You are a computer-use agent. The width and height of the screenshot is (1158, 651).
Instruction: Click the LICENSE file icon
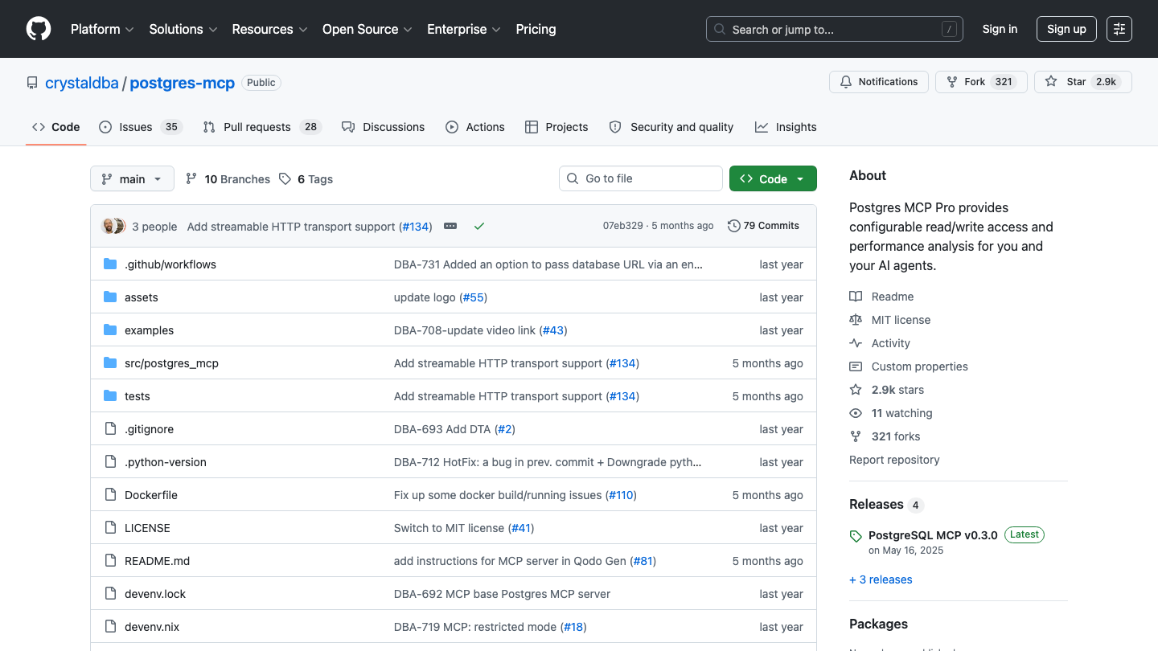[110, 528]
